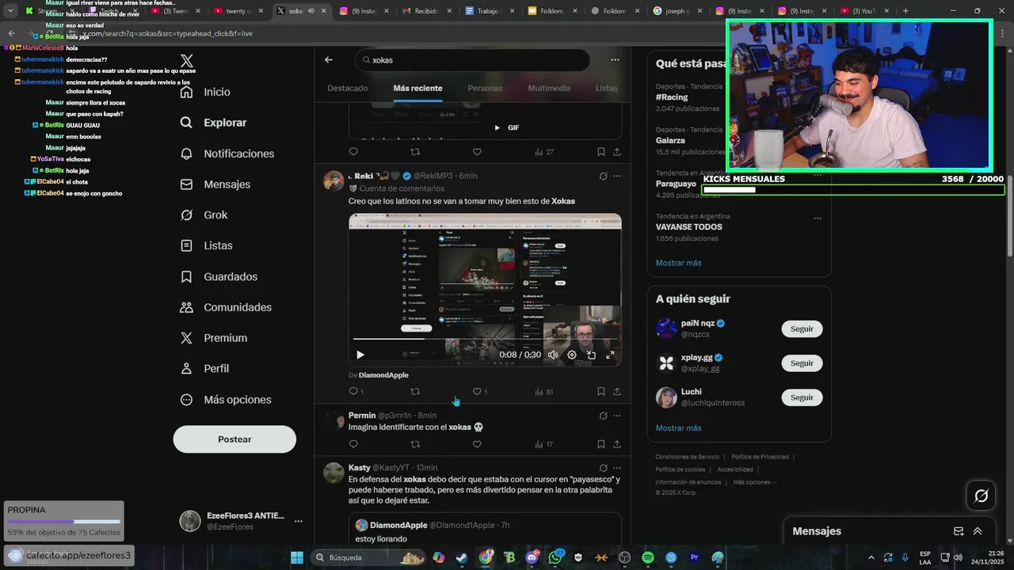
Task: Open Galarza trending topic
Action: tap(670, 140)
